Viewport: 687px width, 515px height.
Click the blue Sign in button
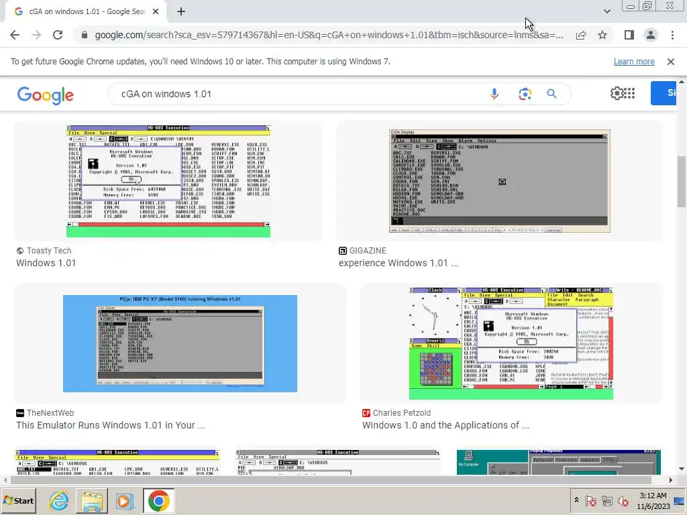click(664, 93)
